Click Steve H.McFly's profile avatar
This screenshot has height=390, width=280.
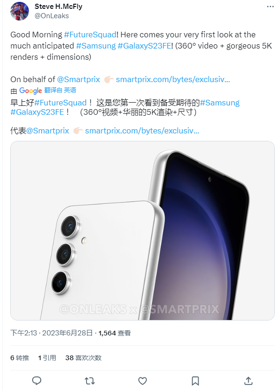point(20,11)
